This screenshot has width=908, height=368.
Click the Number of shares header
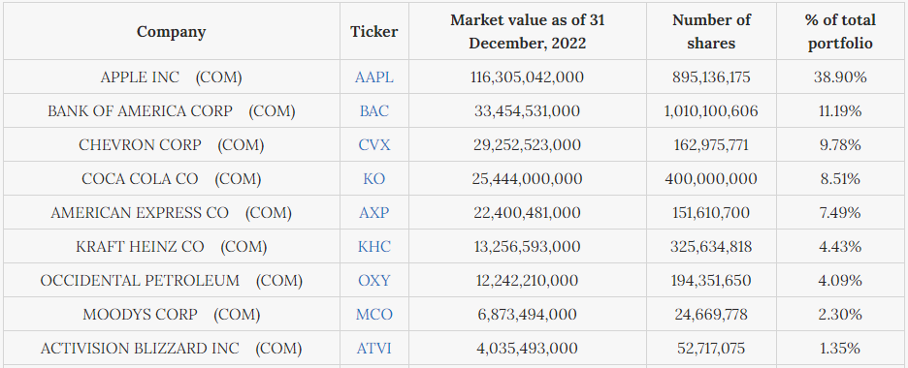pyautogui.click(x=711, y=31)
